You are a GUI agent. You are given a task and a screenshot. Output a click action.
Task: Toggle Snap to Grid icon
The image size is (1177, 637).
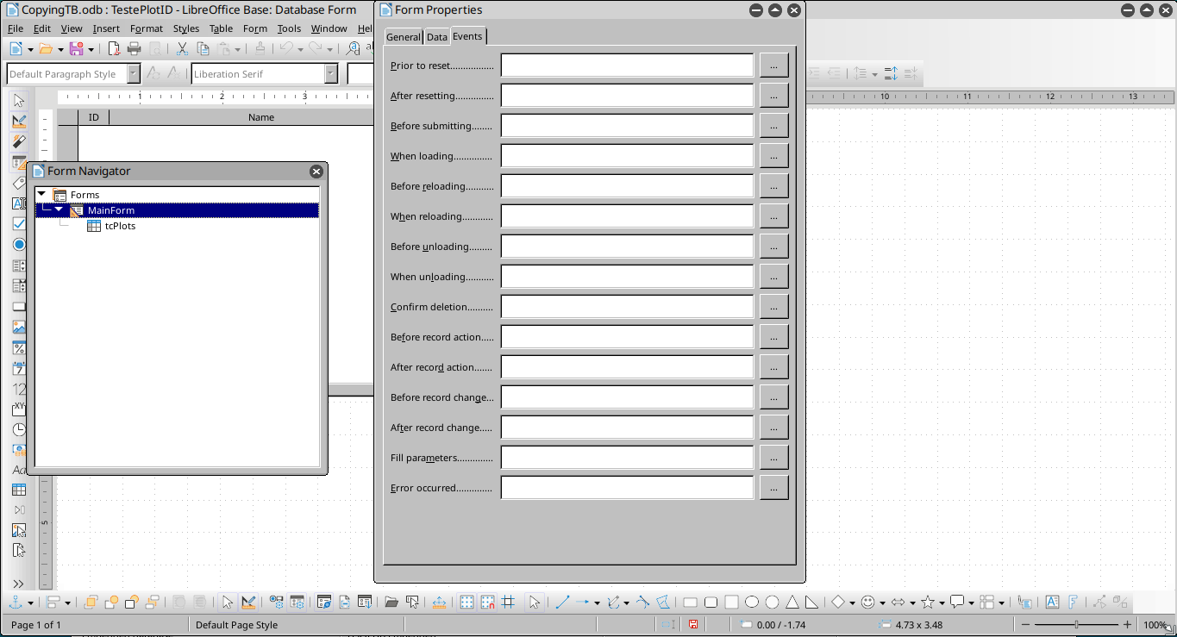pos(487,603)
